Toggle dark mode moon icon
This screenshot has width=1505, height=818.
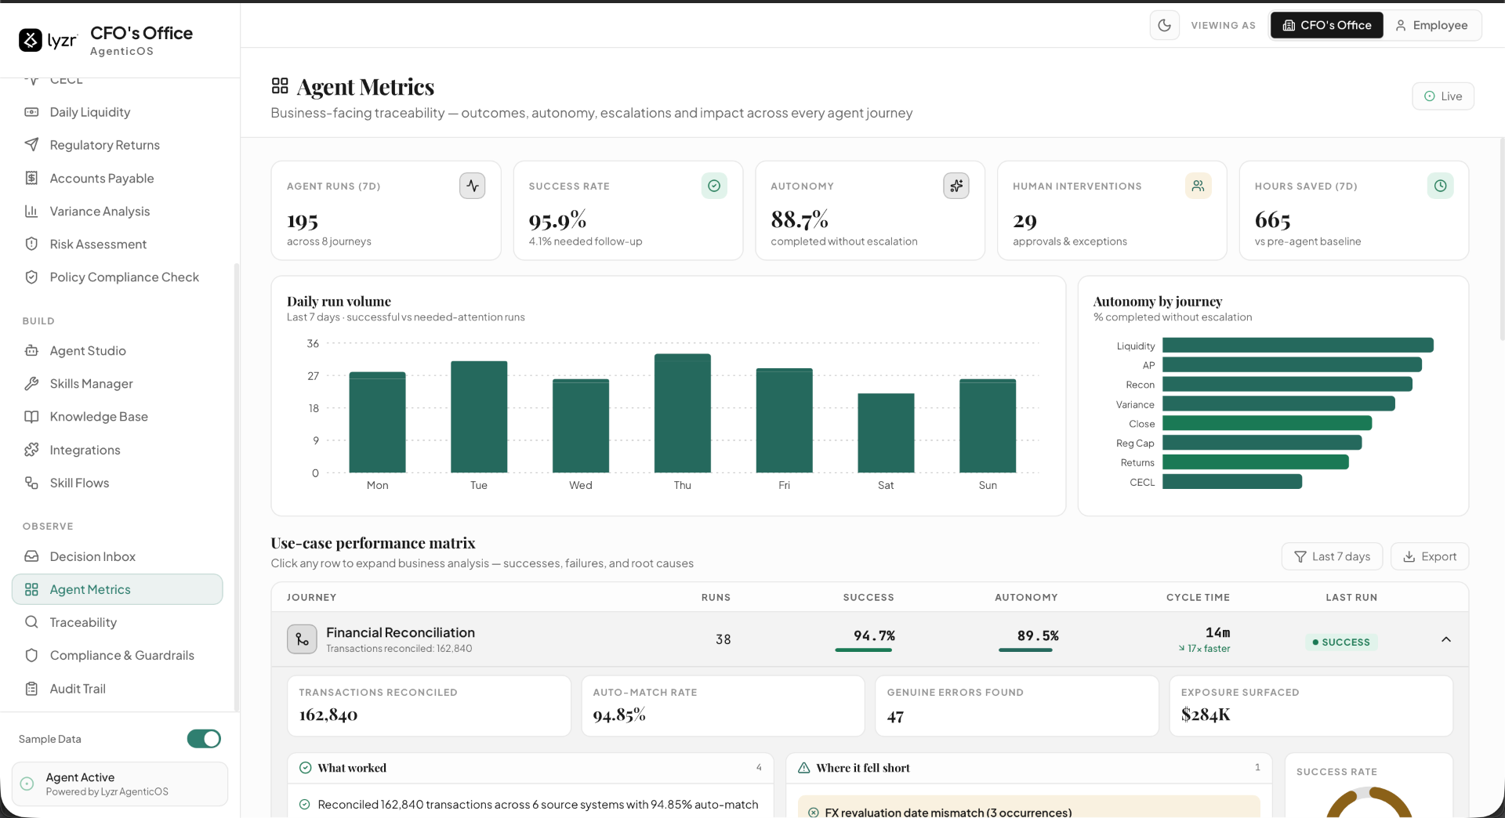(x=1164, y=25)
